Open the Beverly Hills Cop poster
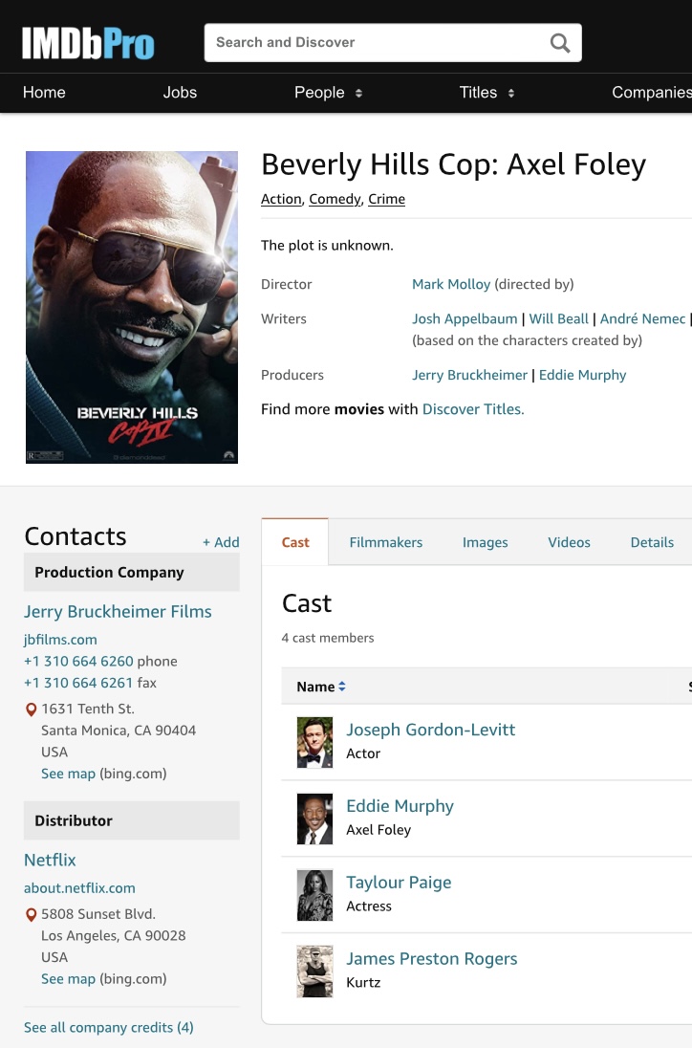The height and width of the screenshot is (1048, 692). pos(132,307)
